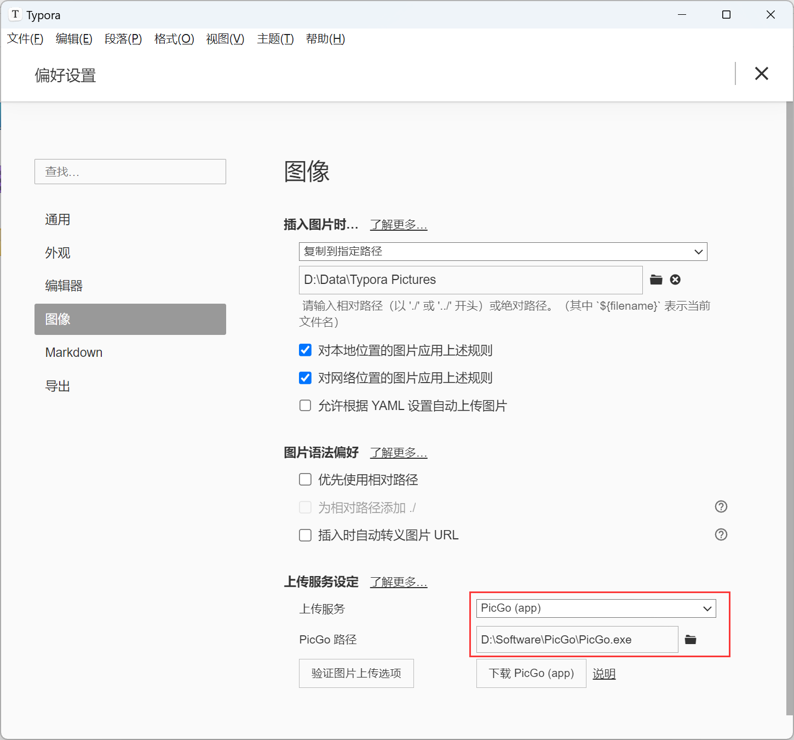794x740 pixels.
Task: Open the 编辑(E) menu
Action: pos(74,39)
